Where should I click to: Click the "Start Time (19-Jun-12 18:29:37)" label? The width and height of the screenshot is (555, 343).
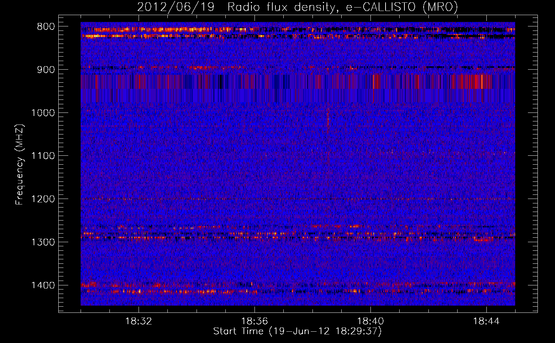(x=297, y=331)
